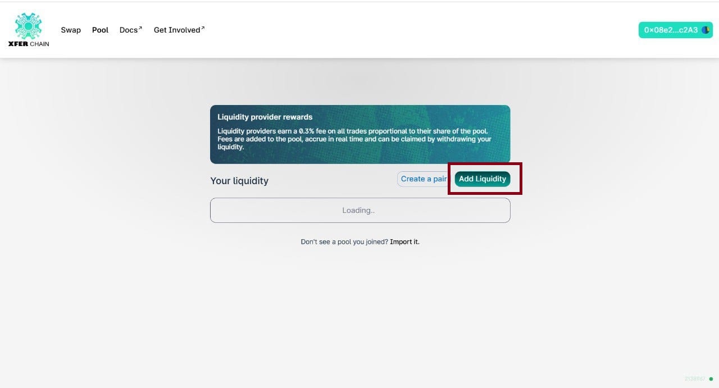The image size is (719, 388).
Task: Select the Pool tab in the navbar
Action: [100, 30]
